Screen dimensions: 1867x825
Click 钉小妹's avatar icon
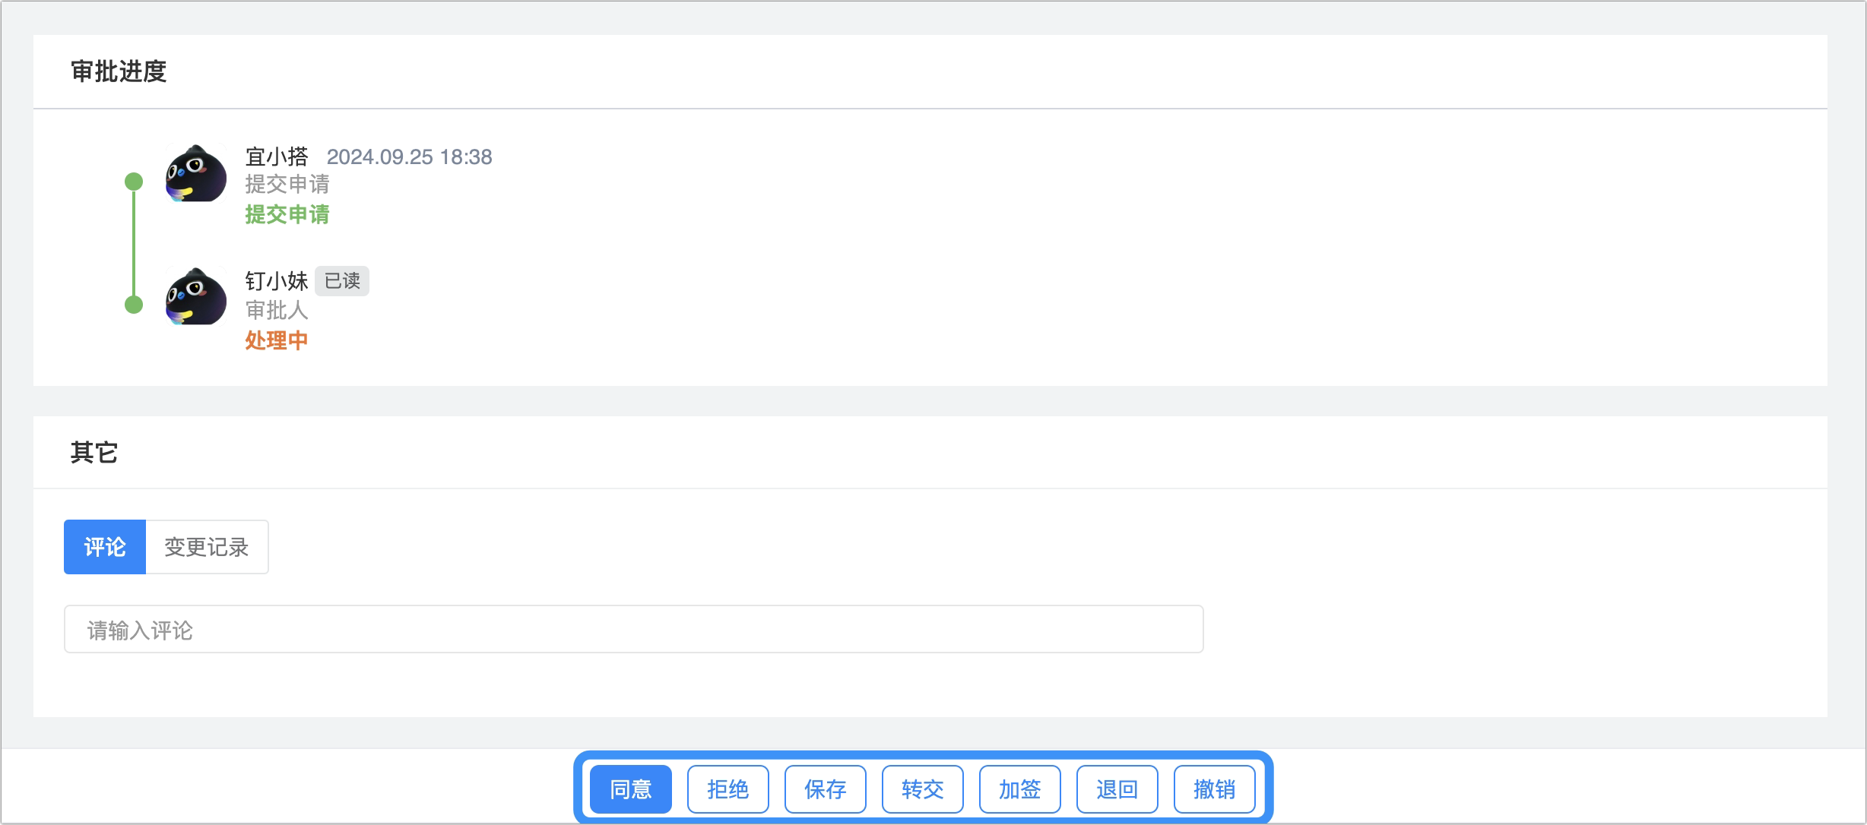(x=196, y=296)
